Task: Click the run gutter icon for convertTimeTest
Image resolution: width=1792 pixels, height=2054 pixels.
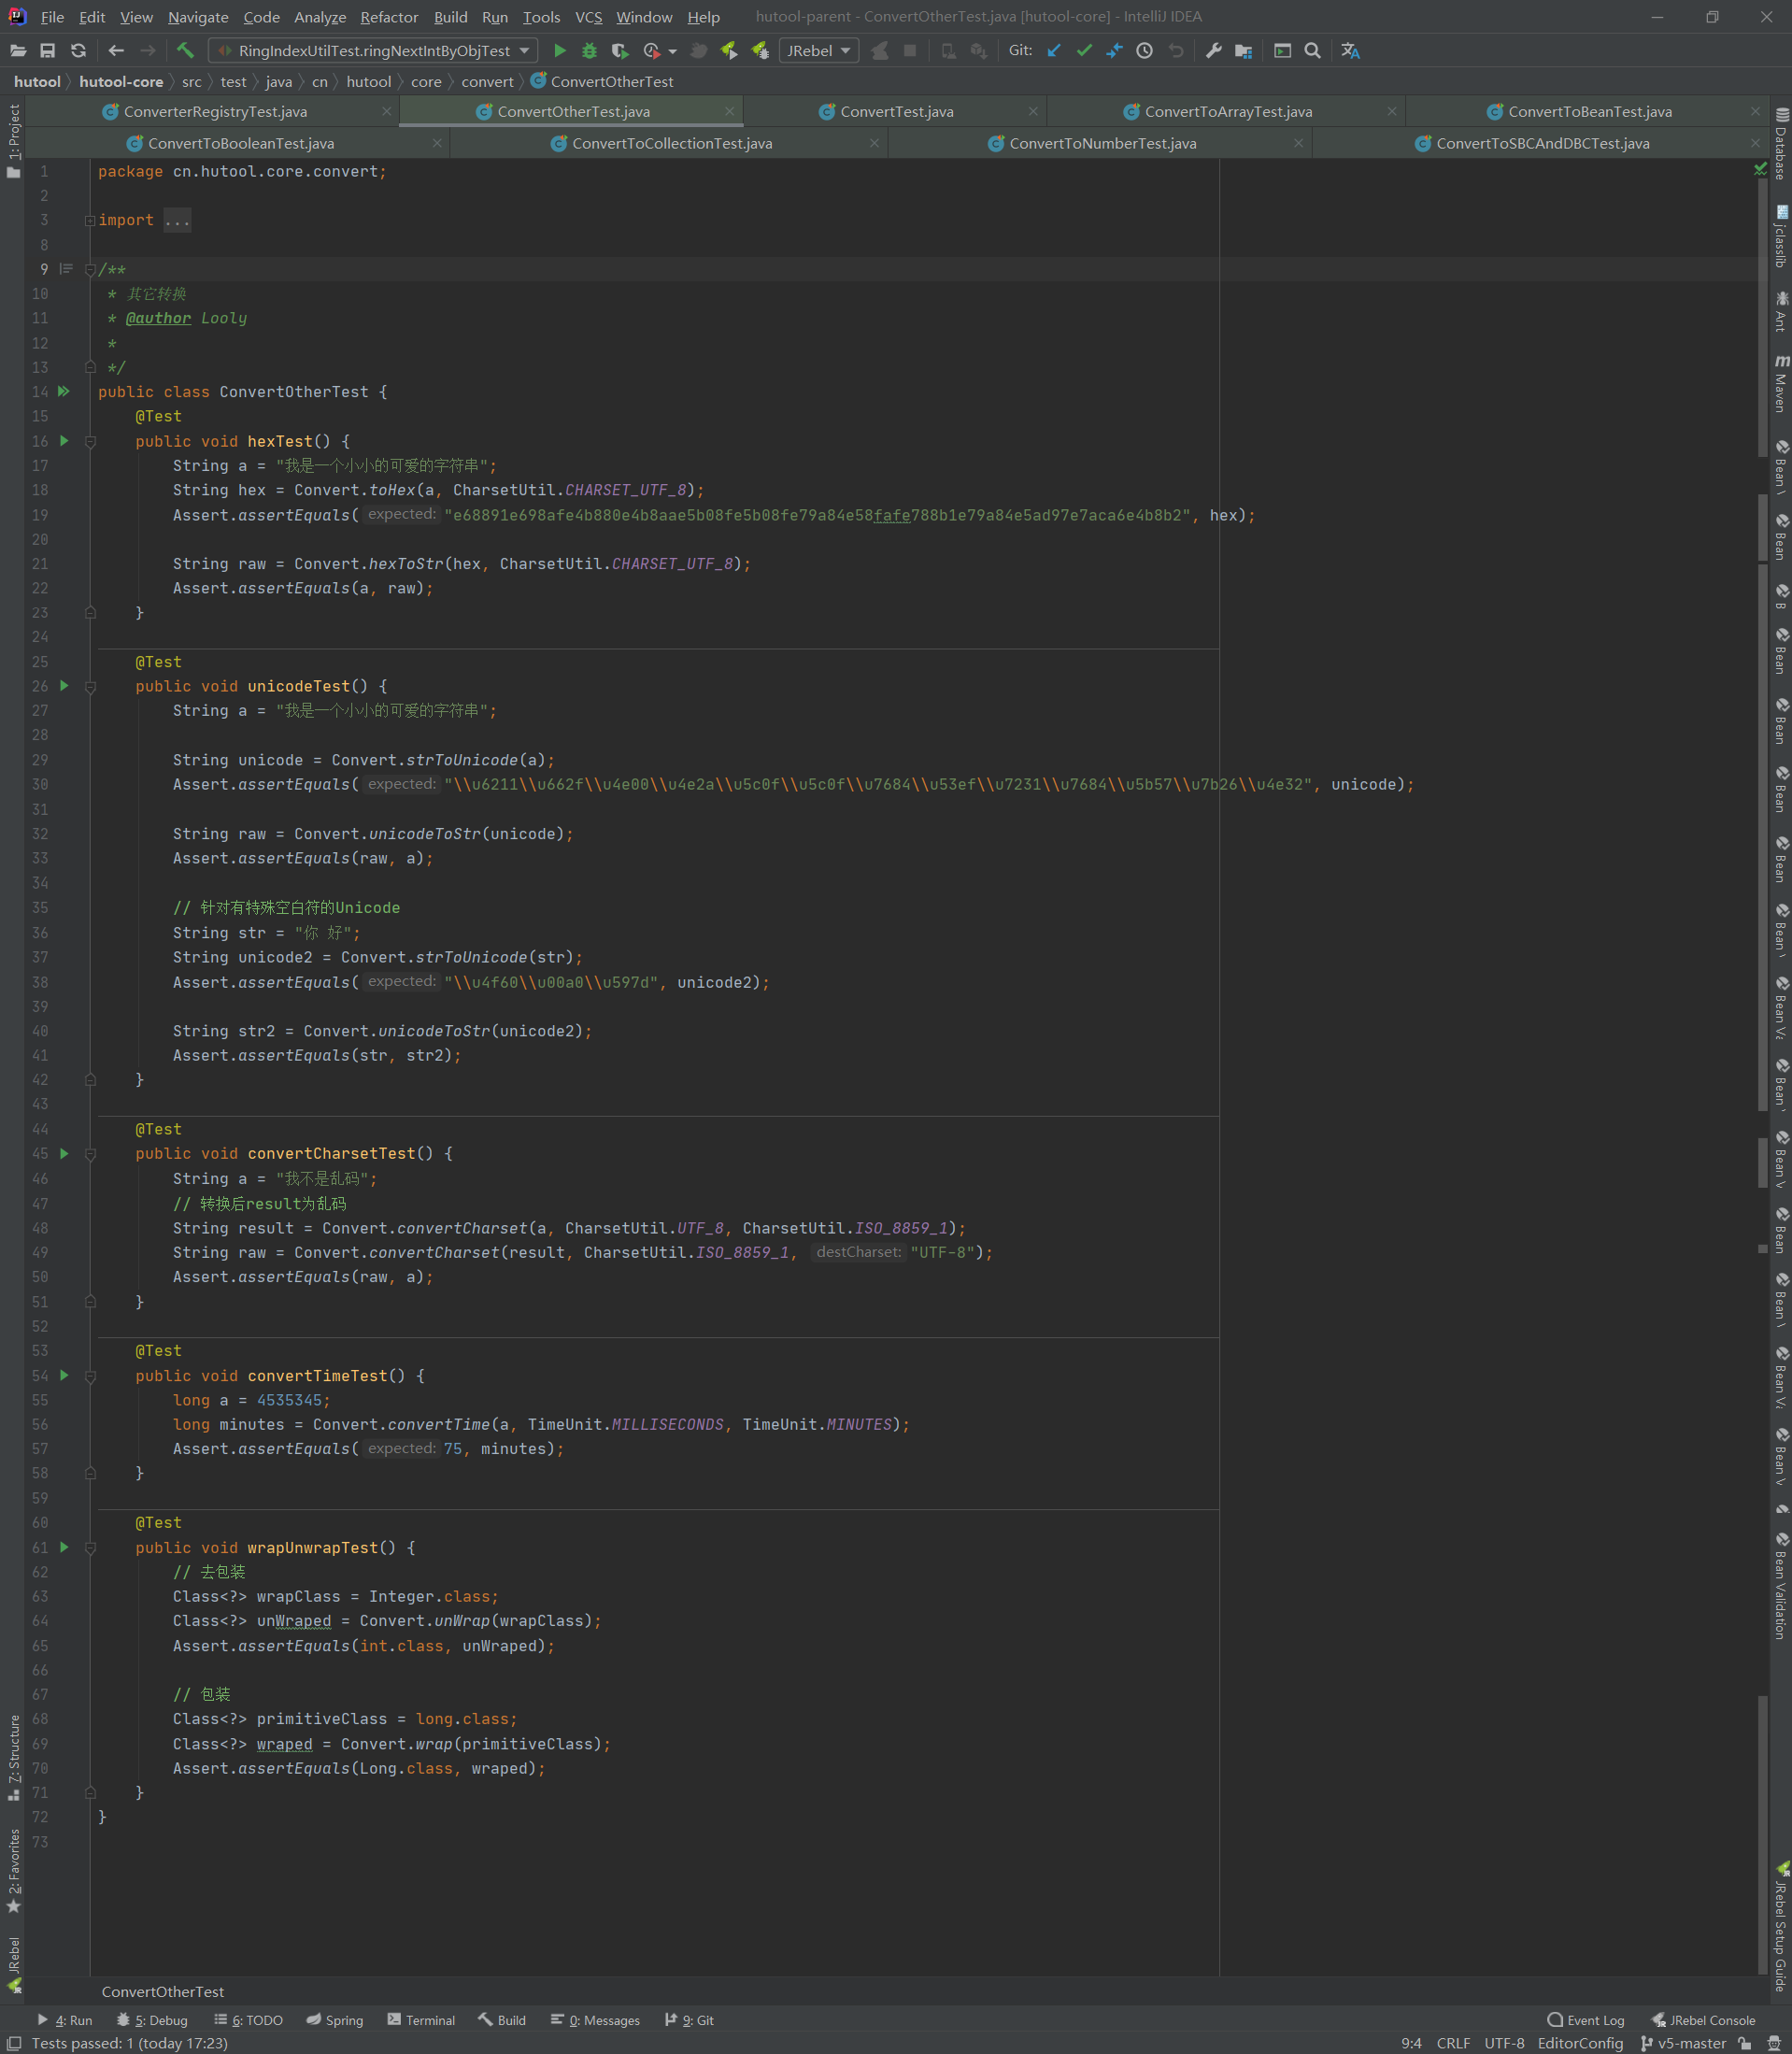Action: [x=64, y=1376]
